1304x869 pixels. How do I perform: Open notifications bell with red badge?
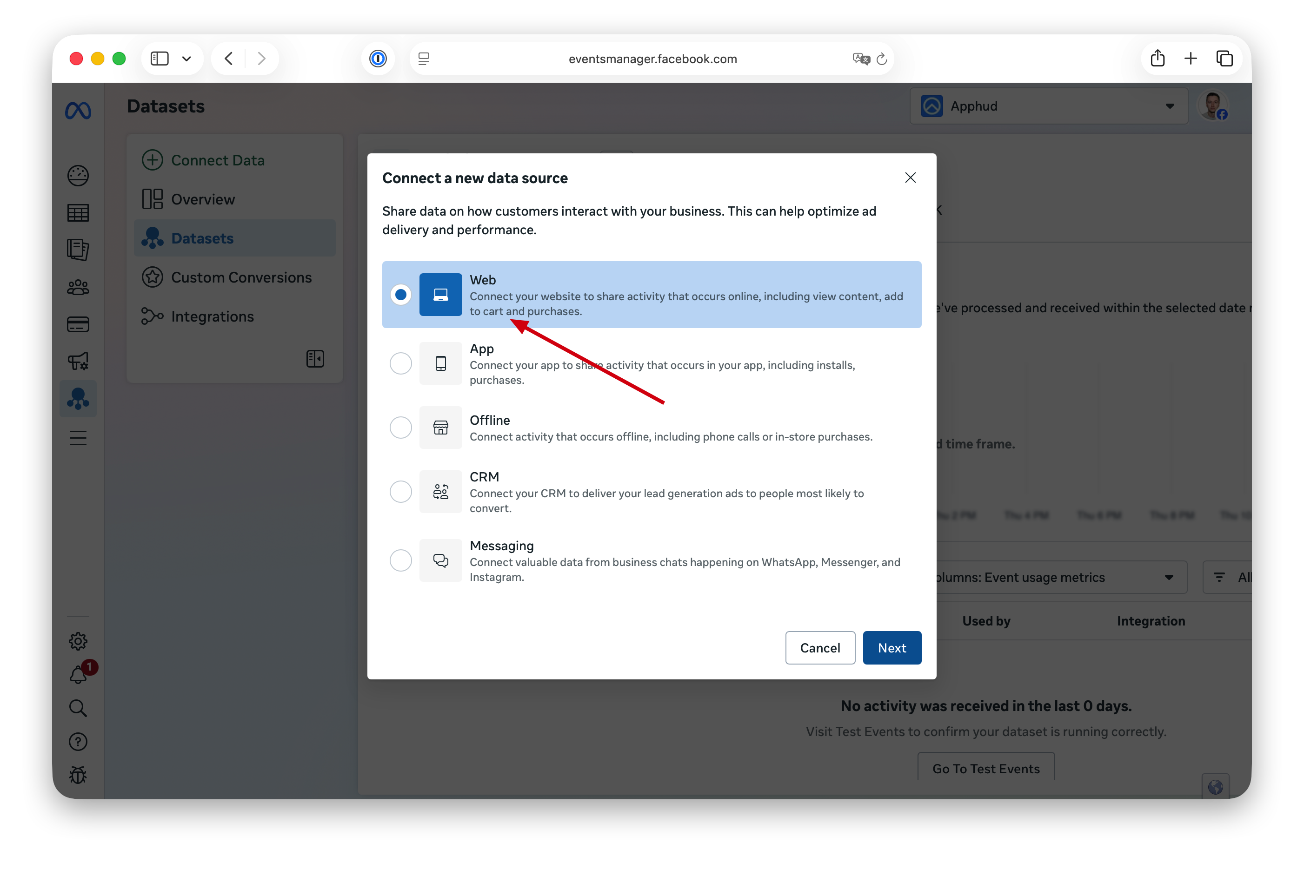(78, 674)
